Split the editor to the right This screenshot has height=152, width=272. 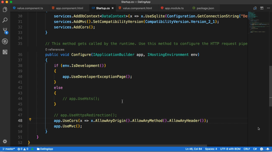click(x=262, y=8)
